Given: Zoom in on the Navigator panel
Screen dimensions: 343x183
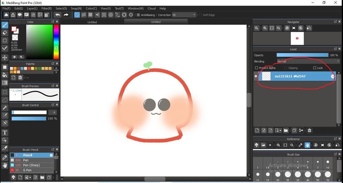Looking at the screenshot, I should coord(265,28).
